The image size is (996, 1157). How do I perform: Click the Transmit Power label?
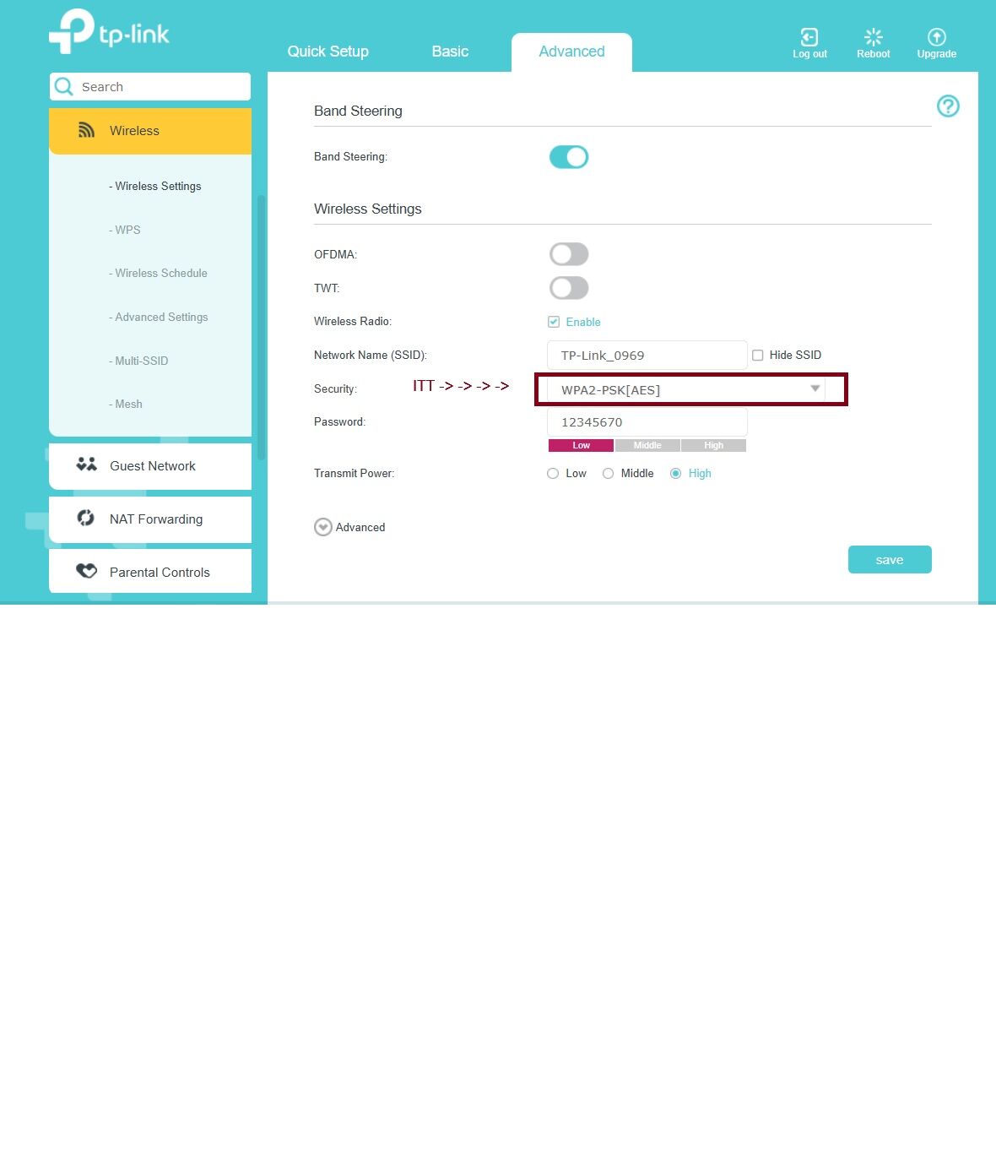pyautogui.click(x=354, y=473)
